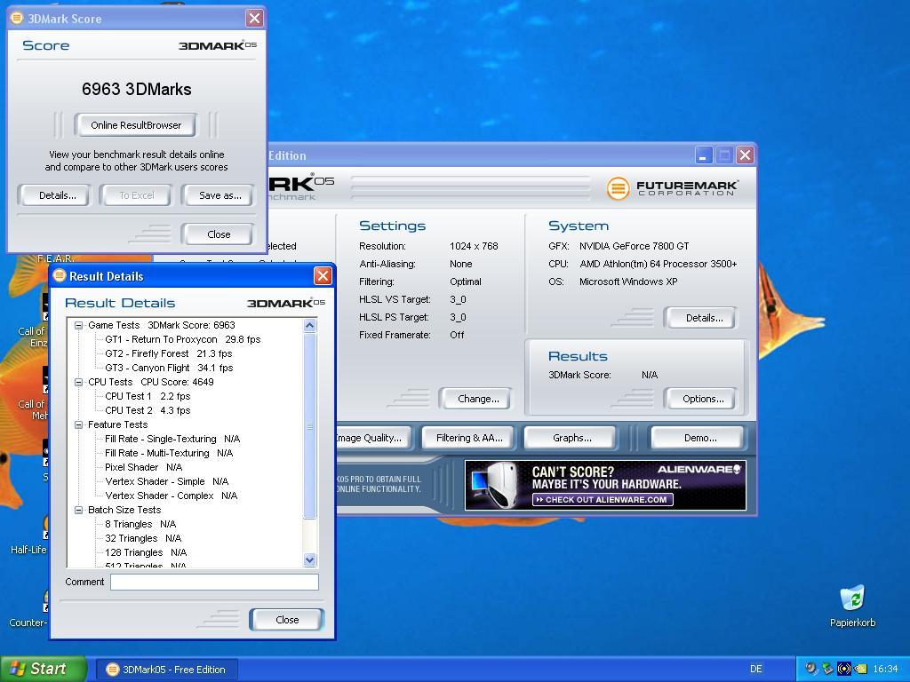This screenshot has height=682, width=910.
Task: Select Fill Rate - Single-Texturing row
Action: 172,439
